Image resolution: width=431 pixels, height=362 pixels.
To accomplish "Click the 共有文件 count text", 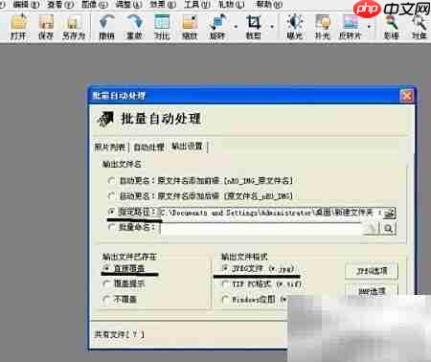I will pyautogui.click(x=120, y=334).
